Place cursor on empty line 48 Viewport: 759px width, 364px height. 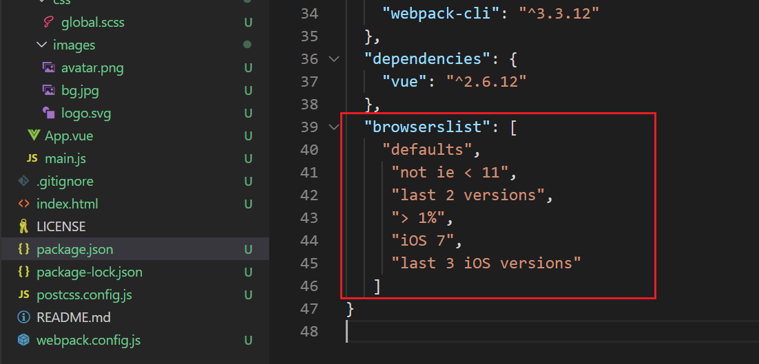(552, 332)
